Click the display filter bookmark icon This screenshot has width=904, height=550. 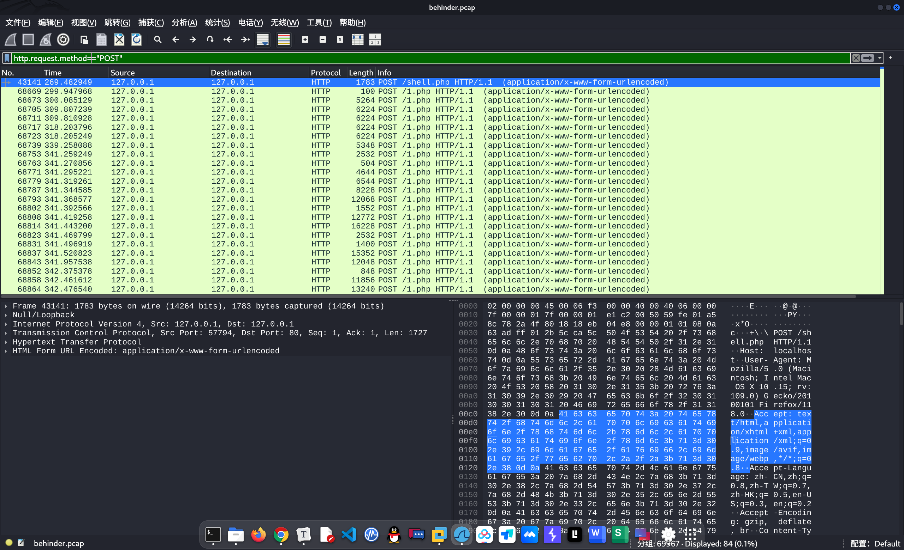7,58
